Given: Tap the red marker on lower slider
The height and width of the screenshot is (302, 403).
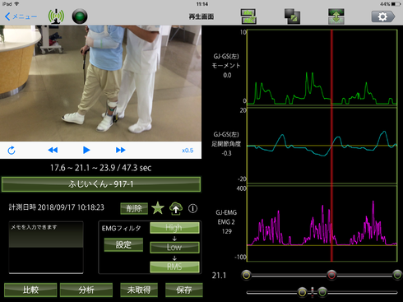Looking at the screenshot, I should 313,292.
